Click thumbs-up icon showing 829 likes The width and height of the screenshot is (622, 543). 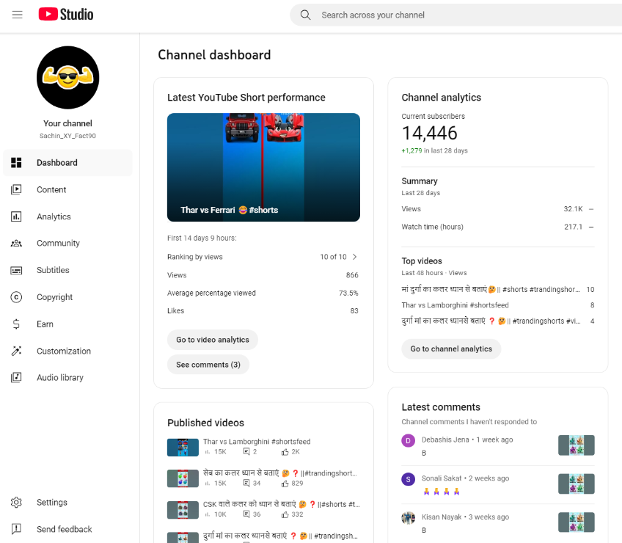285,483
